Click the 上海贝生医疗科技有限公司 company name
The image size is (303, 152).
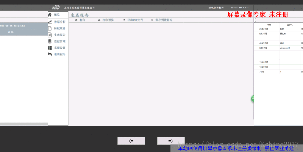click(80, 8)
